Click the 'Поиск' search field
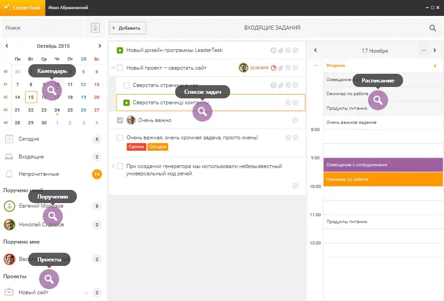Viewport: 444px width, 301px height. [x=42, y=28]
